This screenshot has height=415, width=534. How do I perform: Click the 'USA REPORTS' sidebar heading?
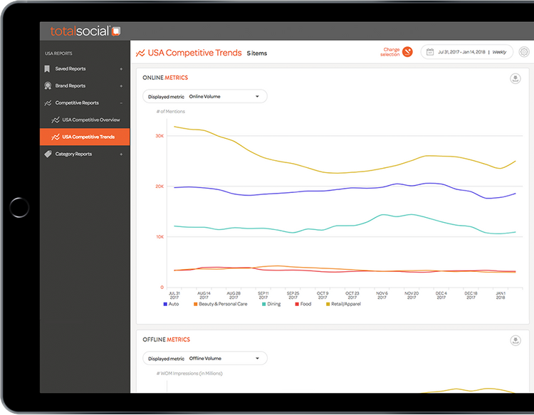[58, 53]
